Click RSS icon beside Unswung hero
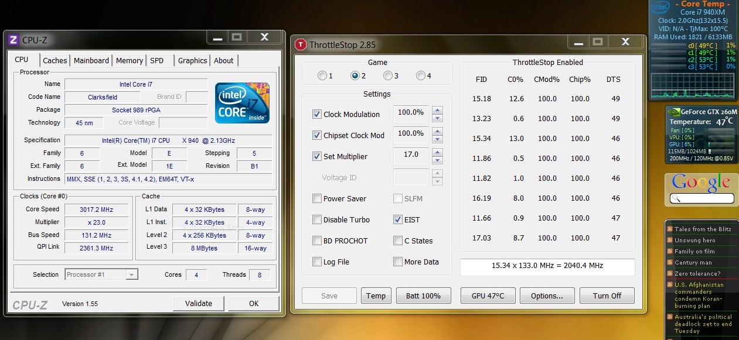The image size is (739, 340). click(670, 240)
